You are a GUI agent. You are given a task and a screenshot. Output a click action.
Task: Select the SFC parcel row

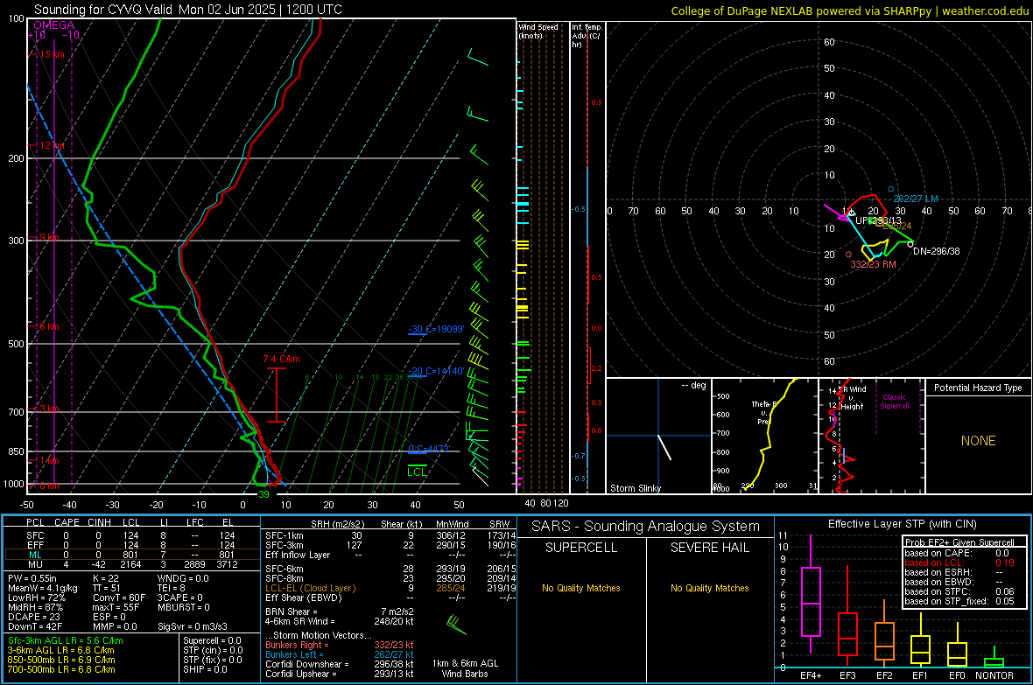[132, 535]
